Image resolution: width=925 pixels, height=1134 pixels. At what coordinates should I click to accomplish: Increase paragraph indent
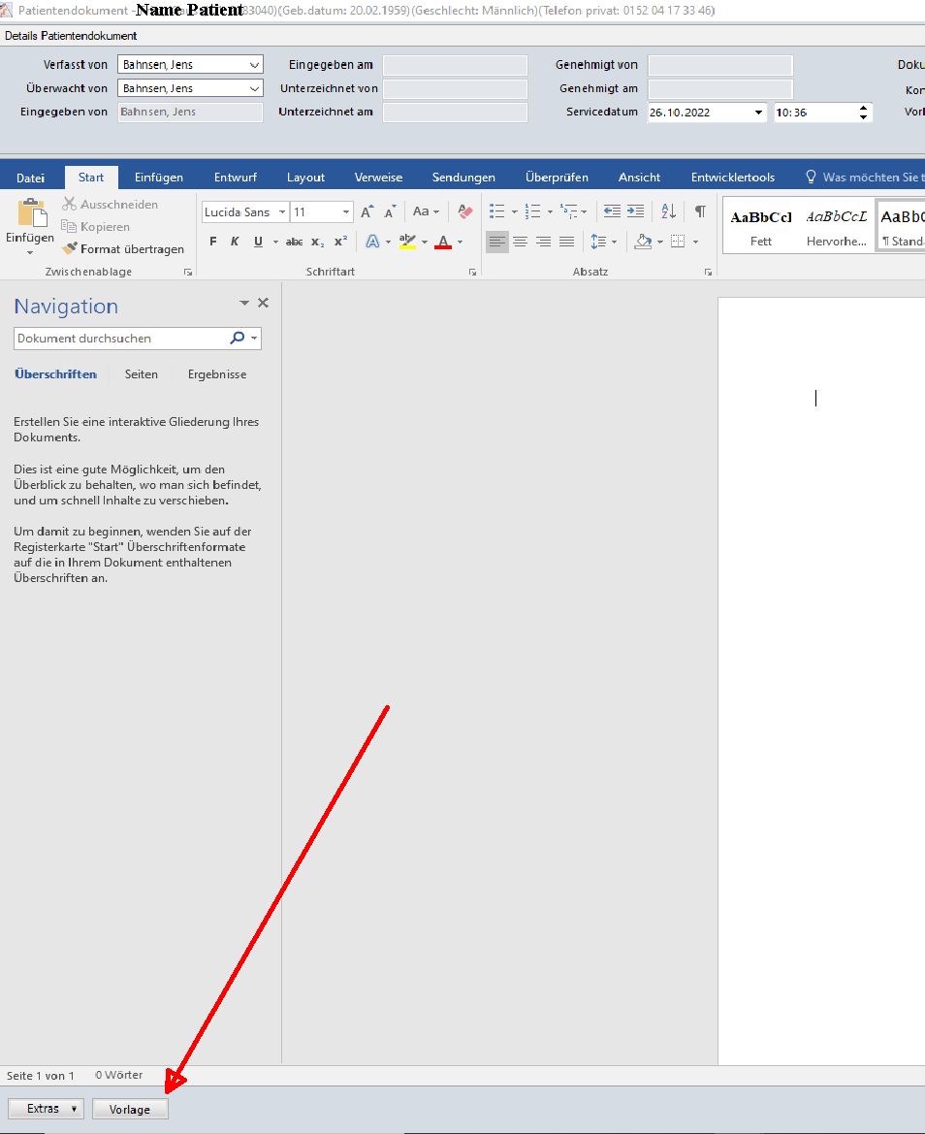[x=635, y=211]
